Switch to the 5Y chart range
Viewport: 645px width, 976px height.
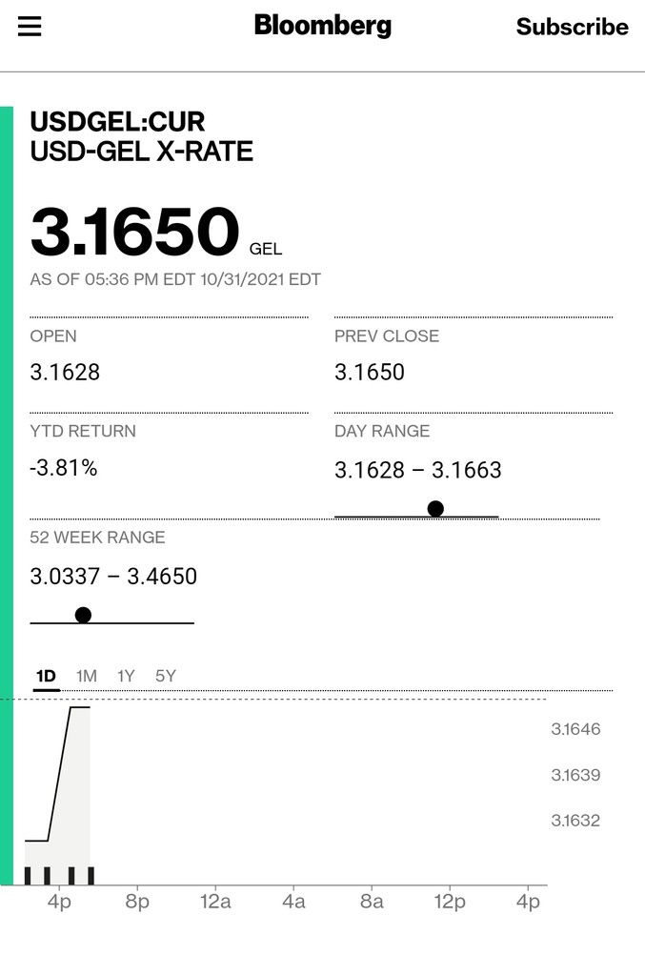(166, 676)
